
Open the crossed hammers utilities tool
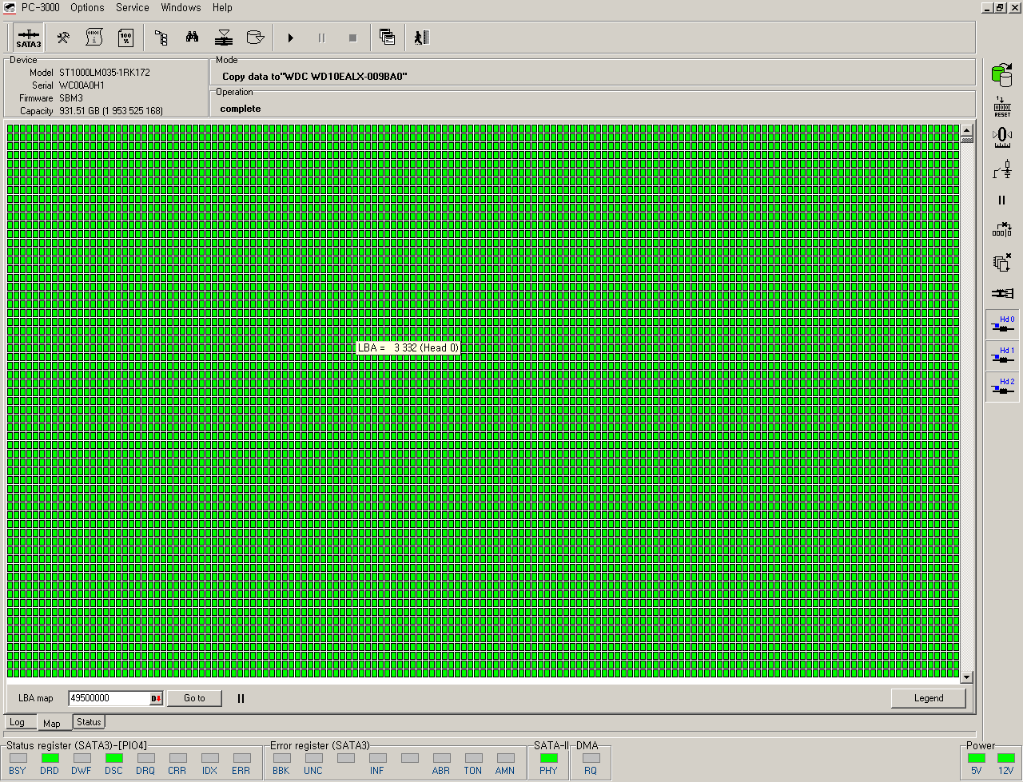[63, 38]
